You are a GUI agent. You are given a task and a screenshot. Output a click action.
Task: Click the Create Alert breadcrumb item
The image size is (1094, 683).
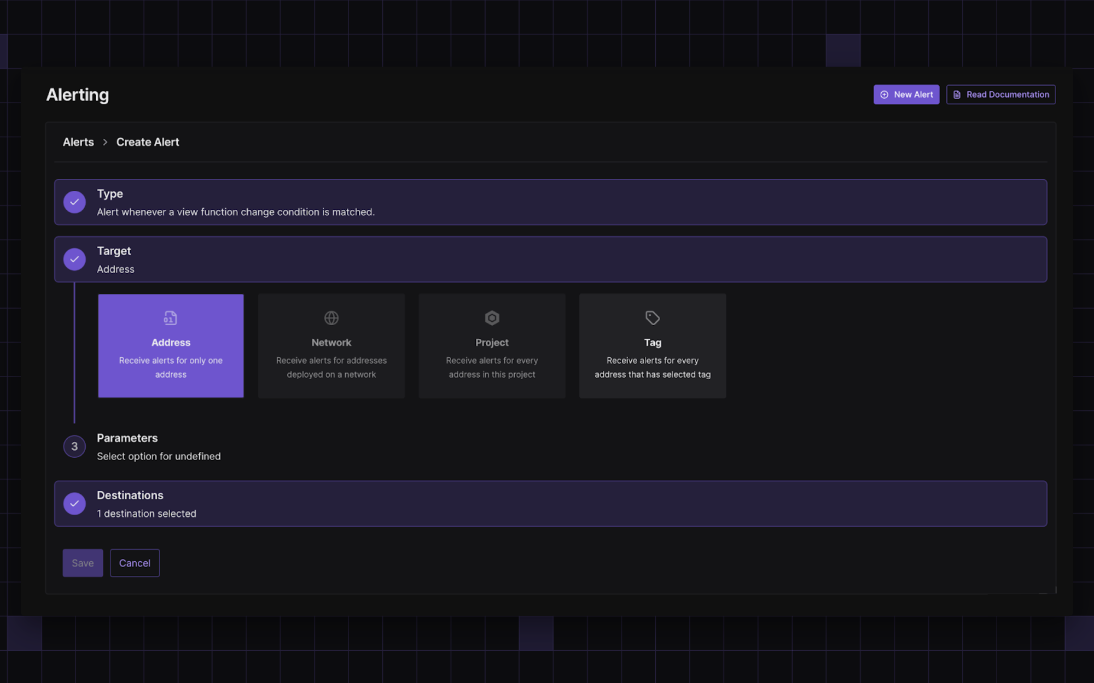(x=148, y=142)
